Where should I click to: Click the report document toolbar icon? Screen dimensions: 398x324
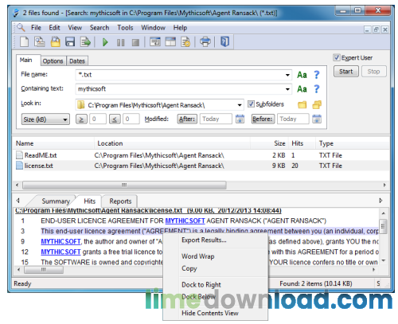(185, 42)
